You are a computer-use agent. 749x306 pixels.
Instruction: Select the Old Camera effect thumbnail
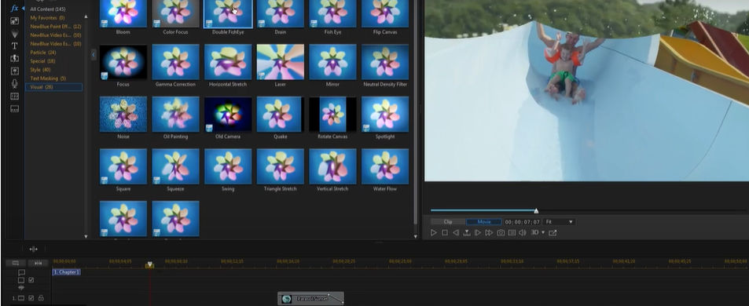pos(228,115)
